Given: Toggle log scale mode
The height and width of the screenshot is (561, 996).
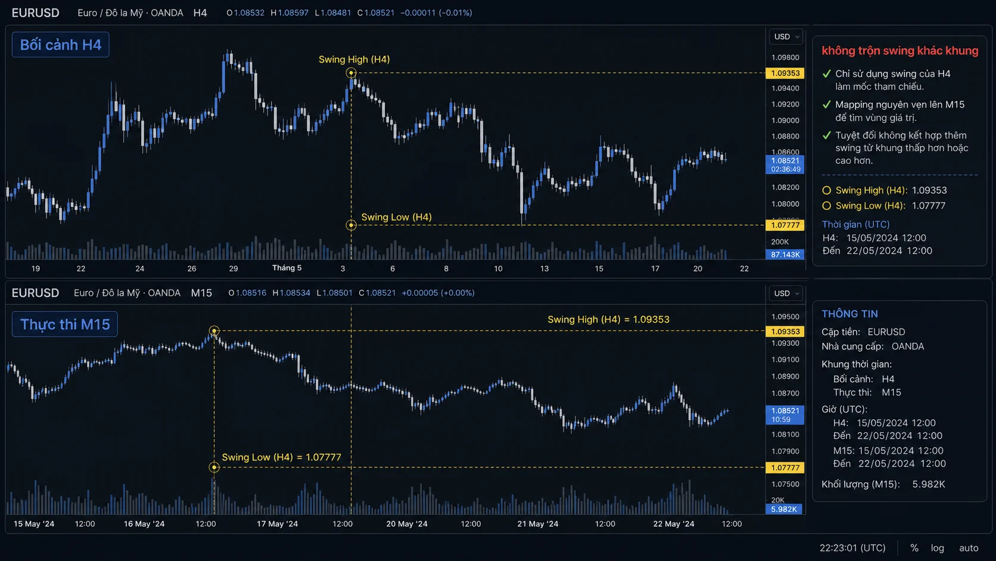Looking at the screenshot, I should click(x=938, y=548).
